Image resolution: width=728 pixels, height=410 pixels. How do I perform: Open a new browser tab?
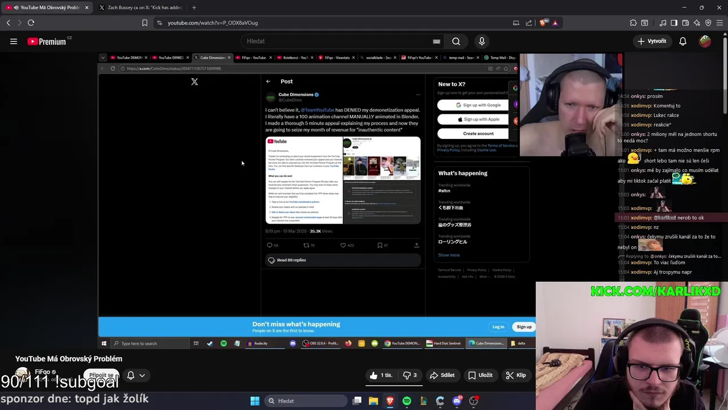[194, 7]
